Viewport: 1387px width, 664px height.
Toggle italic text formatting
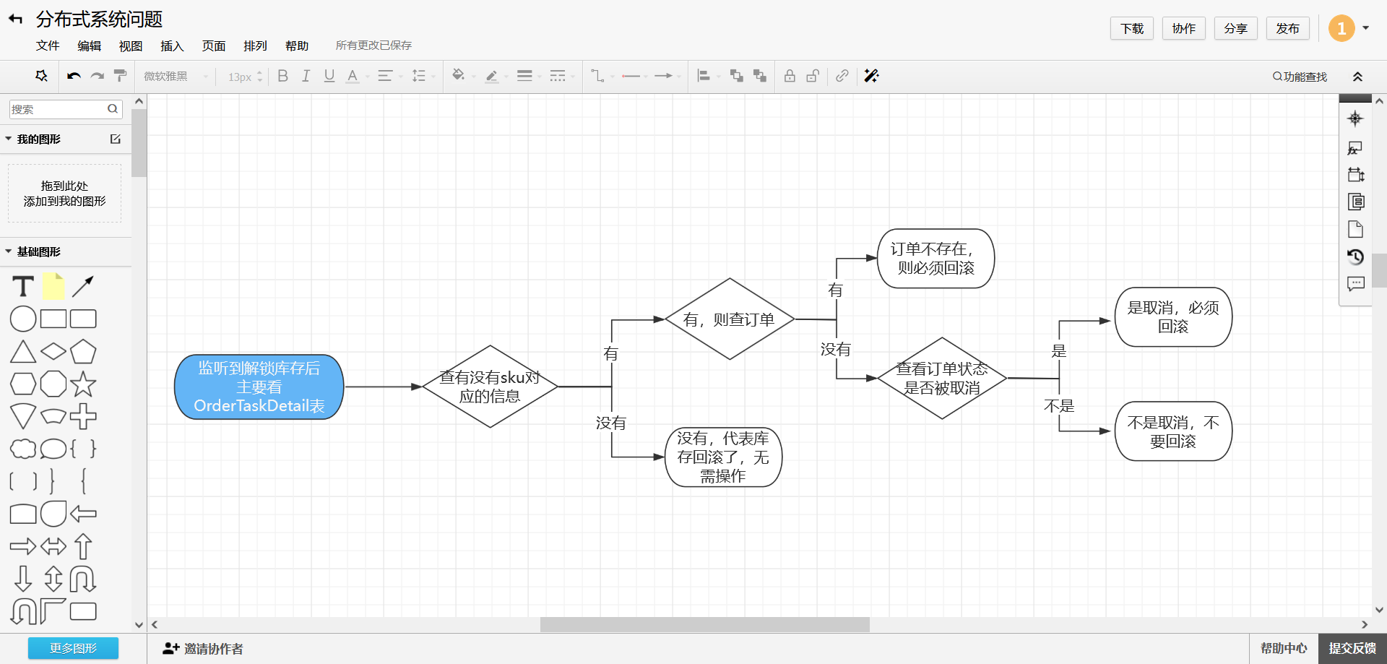point(306,76)
